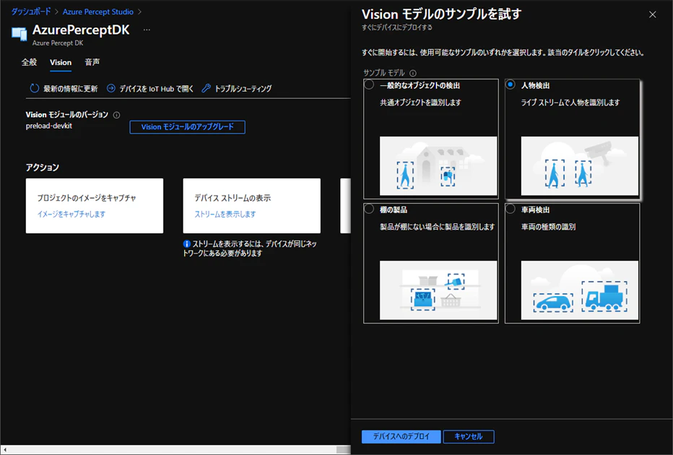Click イメージをキャプチャします link
Viewport: 673px width, 455px height.
click(x=71, y=214)
